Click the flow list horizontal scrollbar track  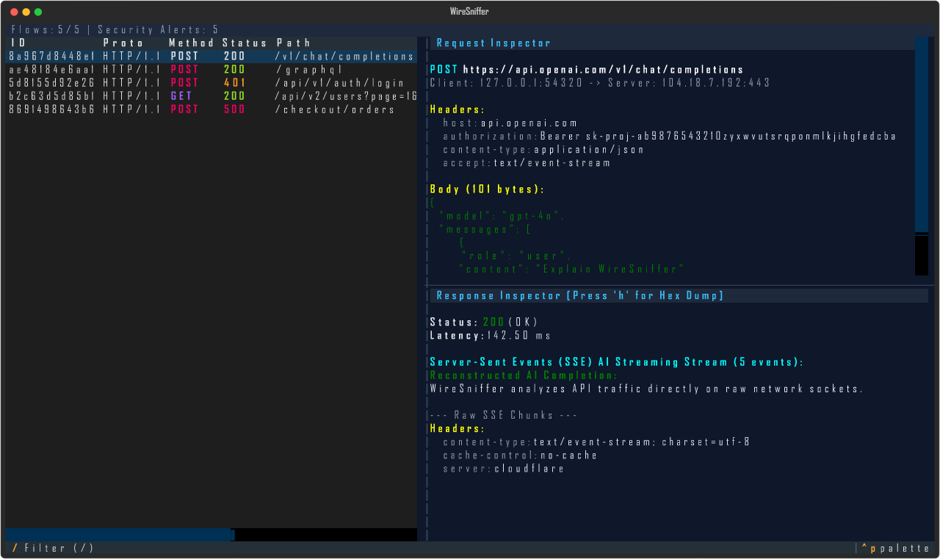pos(325,535)
